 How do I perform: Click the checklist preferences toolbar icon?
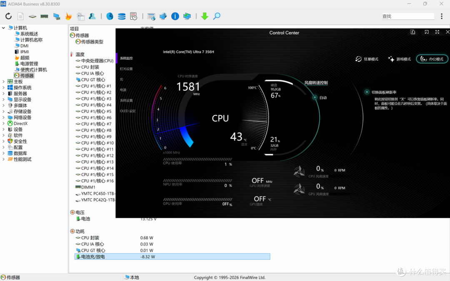click(x=81, y=16)
